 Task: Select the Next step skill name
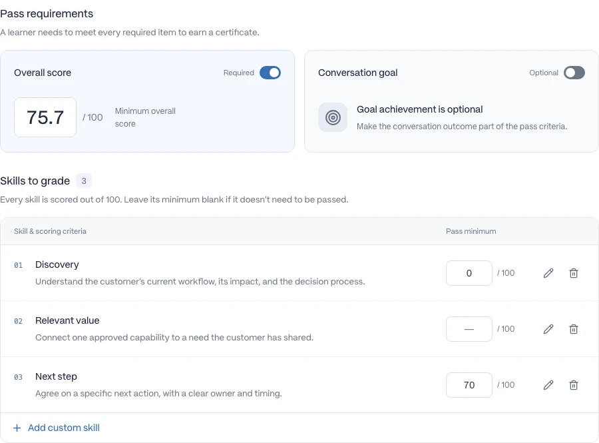coord(56,376)
